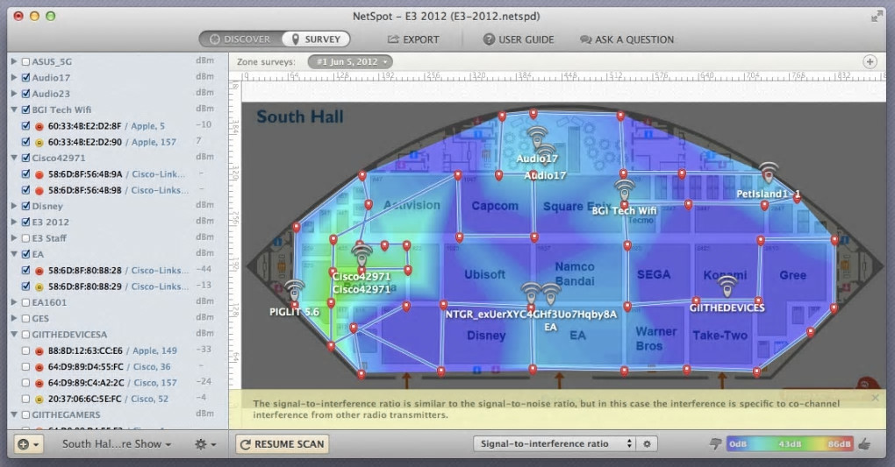Expand the Disney network group
Image resolution: width=895 pixels, height=467 pixels.
[14, 206]
